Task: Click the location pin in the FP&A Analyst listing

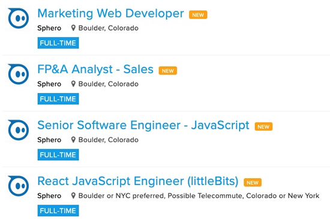Action: 73,84
